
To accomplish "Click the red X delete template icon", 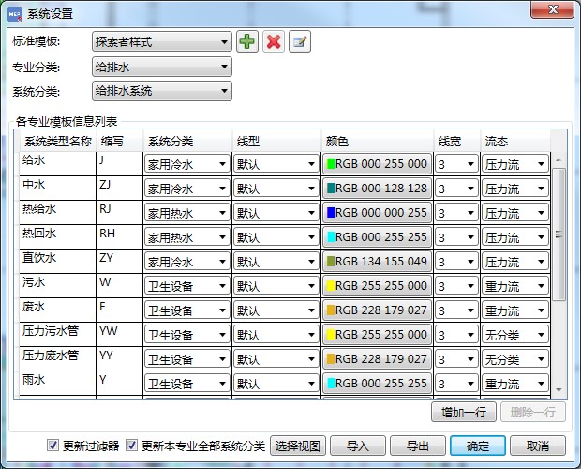I will pos(274,41).
